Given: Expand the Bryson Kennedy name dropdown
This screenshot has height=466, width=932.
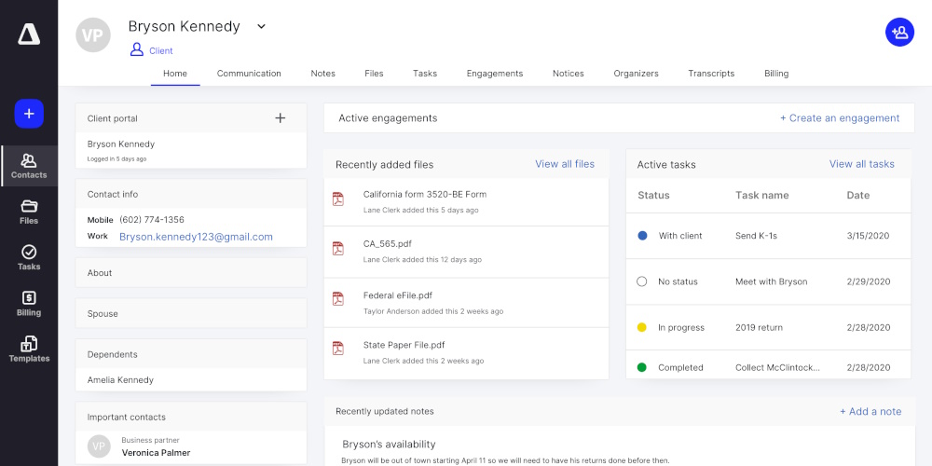Looking at the screenshot, I should coord(261,26).
